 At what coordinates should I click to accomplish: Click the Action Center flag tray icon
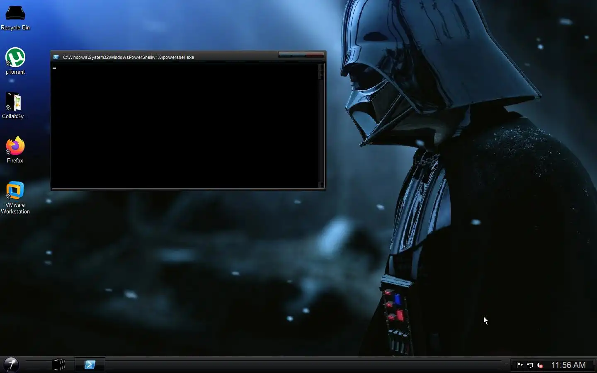point(519,365)
